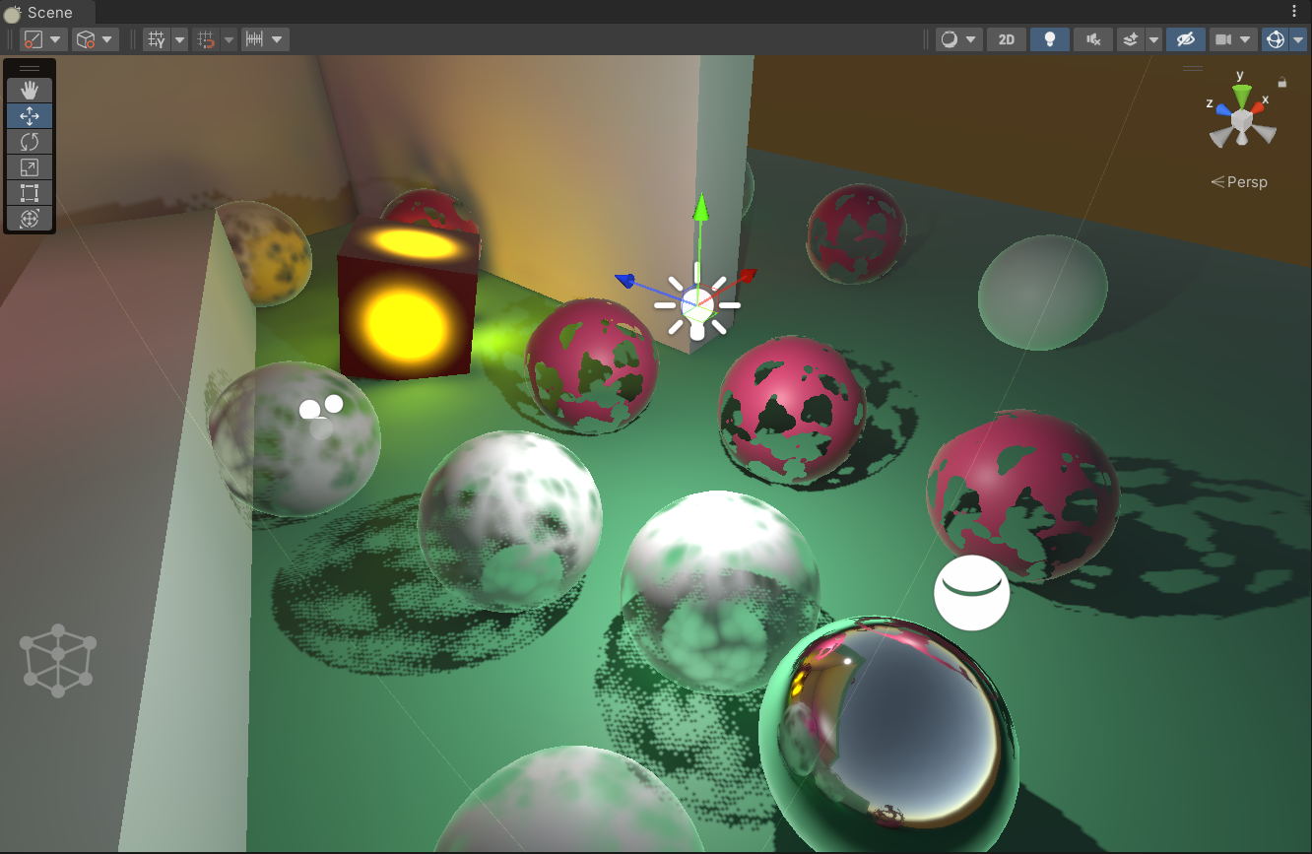Open the gizmos dropdown arrow
The image size is (1312, 854).
[x=1298, y=39]
